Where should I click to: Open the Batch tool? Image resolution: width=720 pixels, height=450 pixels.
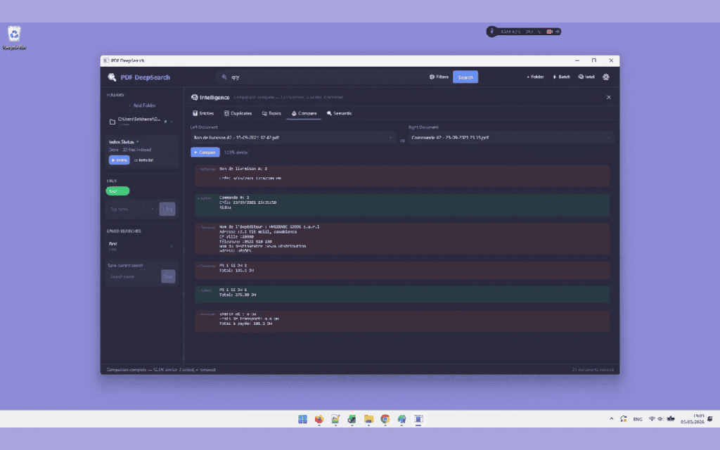click(561, 77)
